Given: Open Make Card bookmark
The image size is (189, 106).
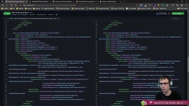Looking at the screenshot, I should pos(91,9).
